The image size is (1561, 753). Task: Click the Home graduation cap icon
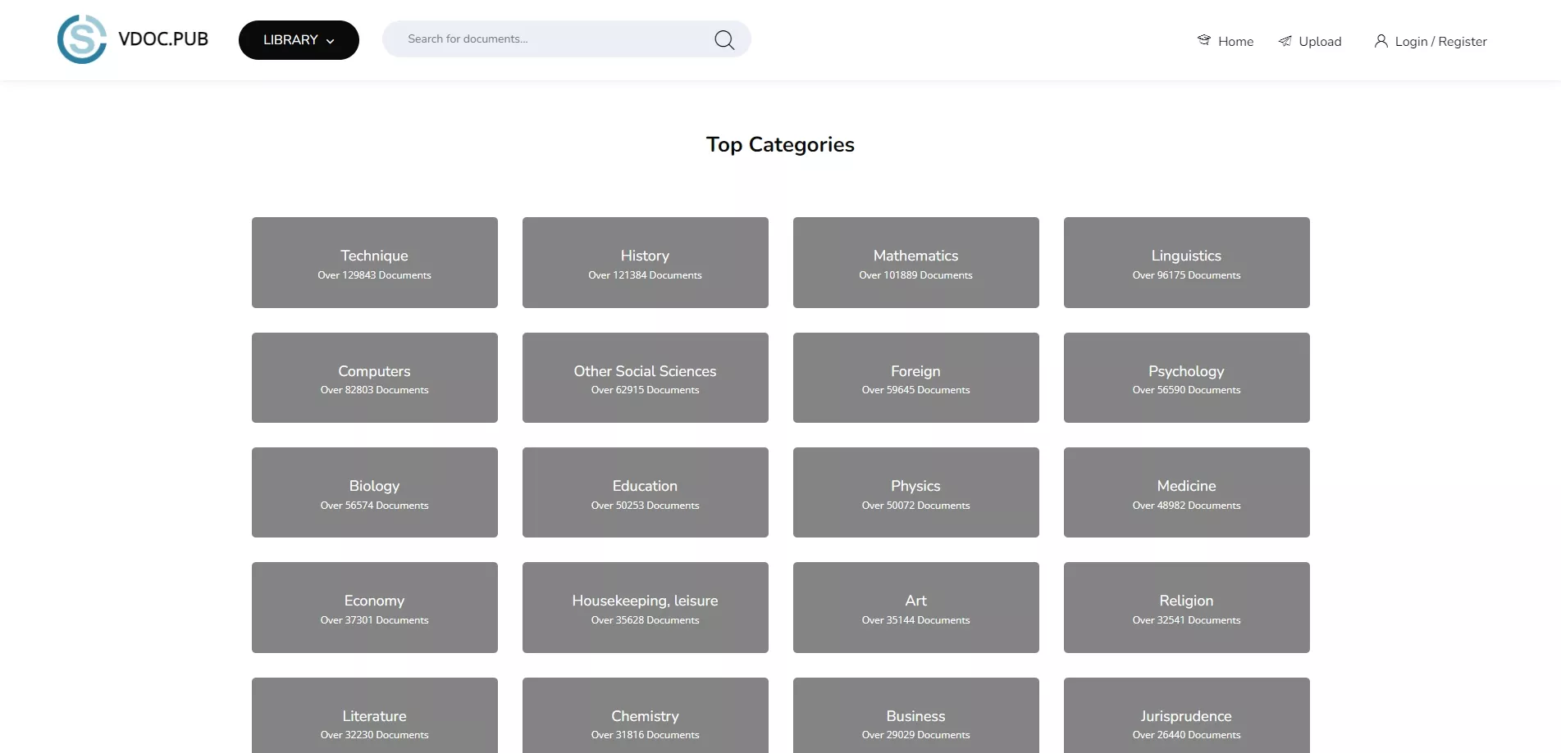1203,40
